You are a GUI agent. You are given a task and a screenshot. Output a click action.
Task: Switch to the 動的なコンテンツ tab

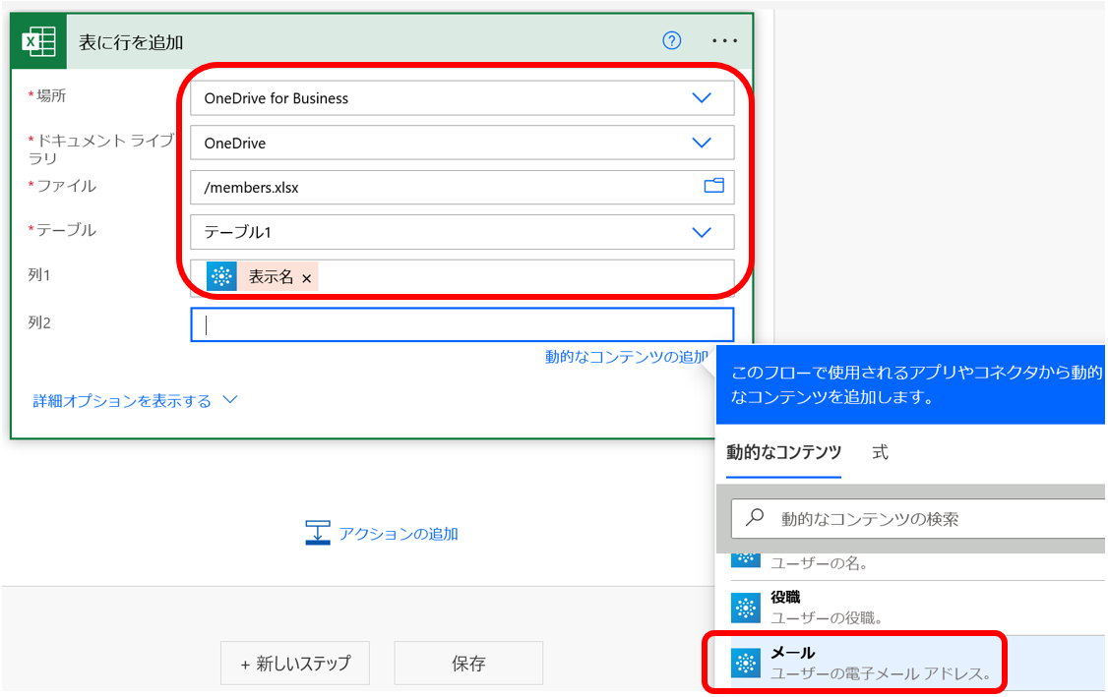click(x=783, y=452)
